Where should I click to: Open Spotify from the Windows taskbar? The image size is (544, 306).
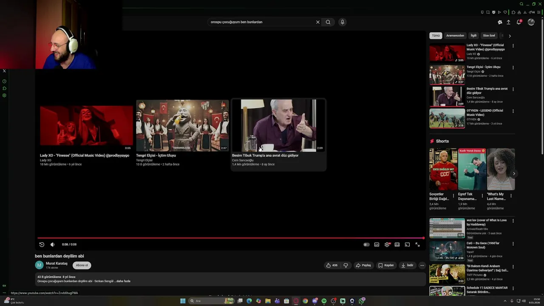[324, 301]
